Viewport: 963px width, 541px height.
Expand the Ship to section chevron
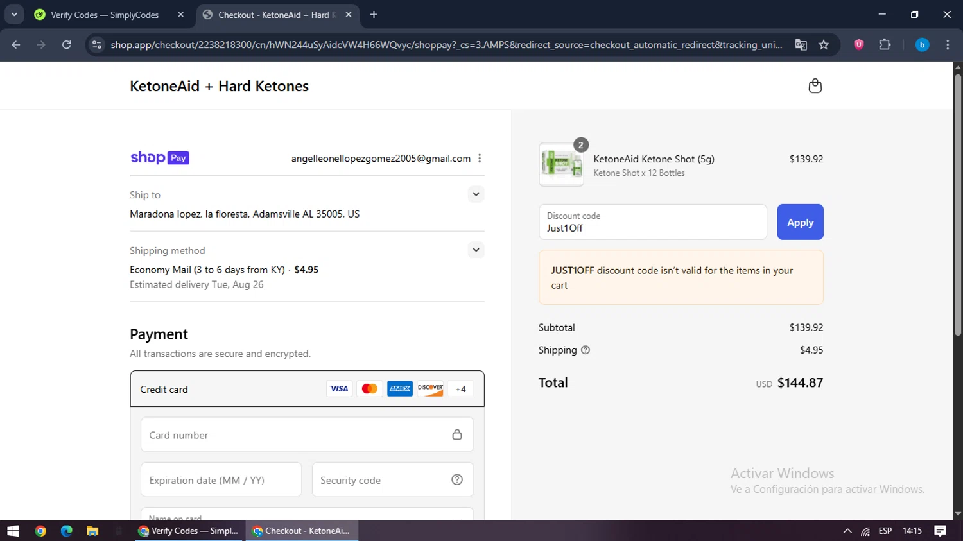pyautogui.click(x=476, y=194)
